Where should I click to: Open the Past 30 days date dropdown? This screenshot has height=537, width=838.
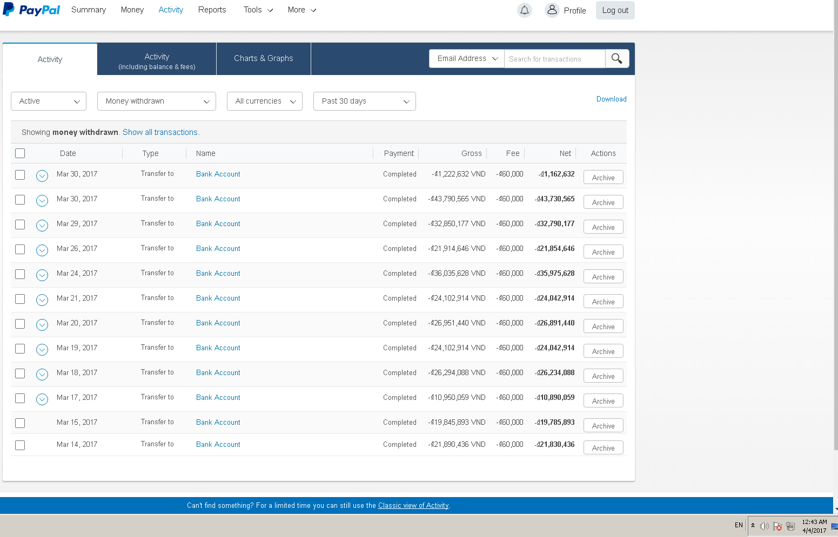pos(365,101)
